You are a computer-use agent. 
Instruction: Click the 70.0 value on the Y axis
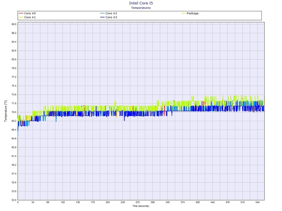pos(14,112)
